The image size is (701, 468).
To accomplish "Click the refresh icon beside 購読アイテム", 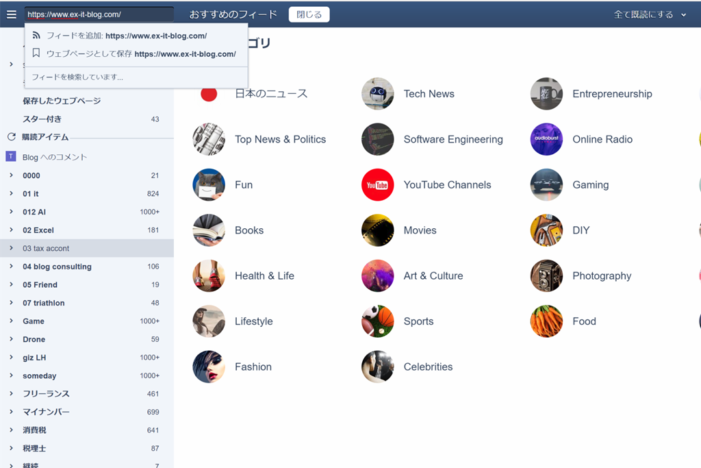I will (11, 137).
